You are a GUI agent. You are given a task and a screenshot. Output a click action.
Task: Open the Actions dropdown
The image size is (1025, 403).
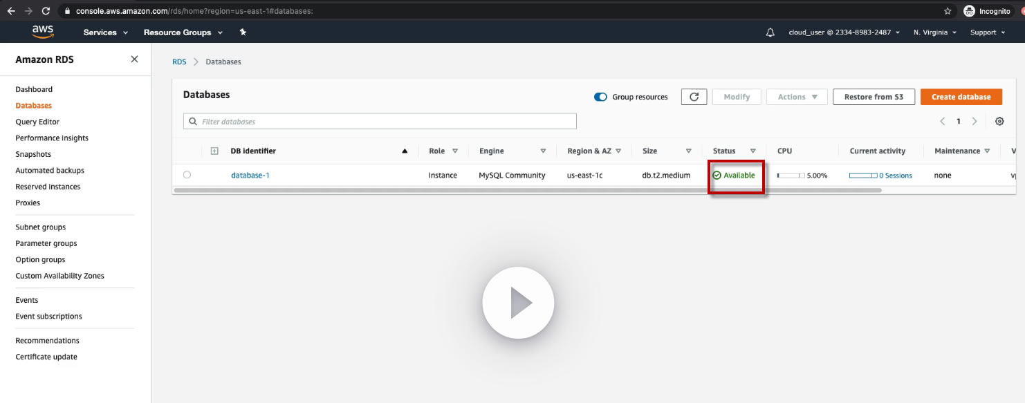(797, 97)
